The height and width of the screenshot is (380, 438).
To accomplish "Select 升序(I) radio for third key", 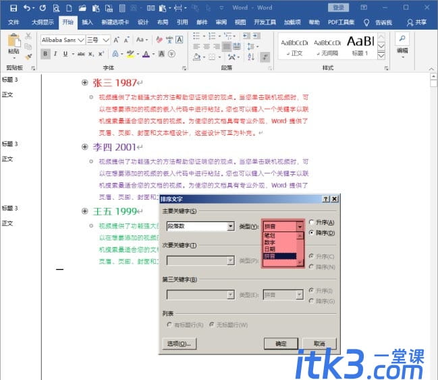I will click(312, 291).
